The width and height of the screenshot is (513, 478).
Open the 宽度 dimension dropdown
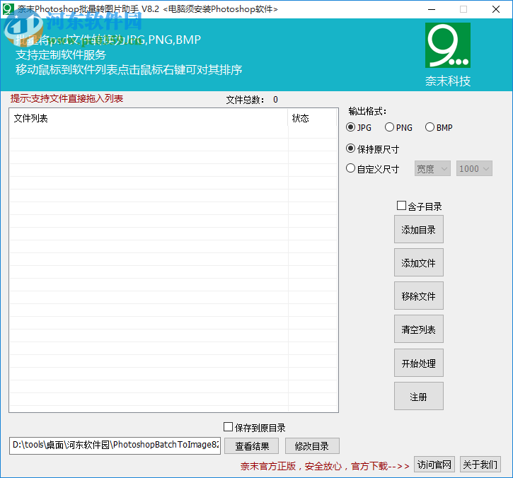[432, 169]
